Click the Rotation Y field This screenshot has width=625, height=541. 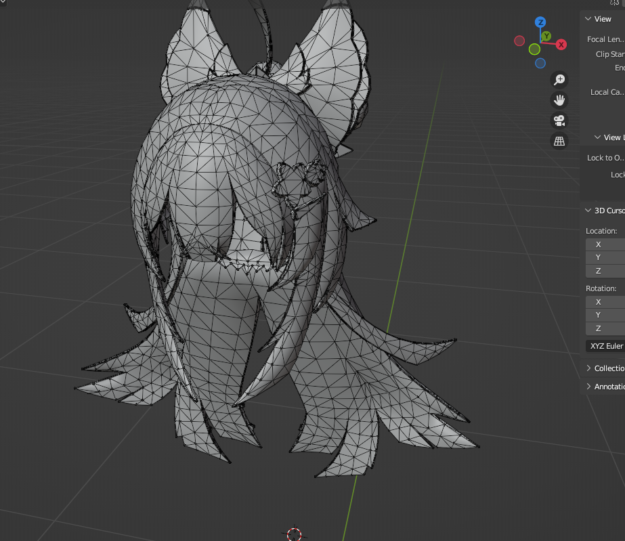[605, 315]
